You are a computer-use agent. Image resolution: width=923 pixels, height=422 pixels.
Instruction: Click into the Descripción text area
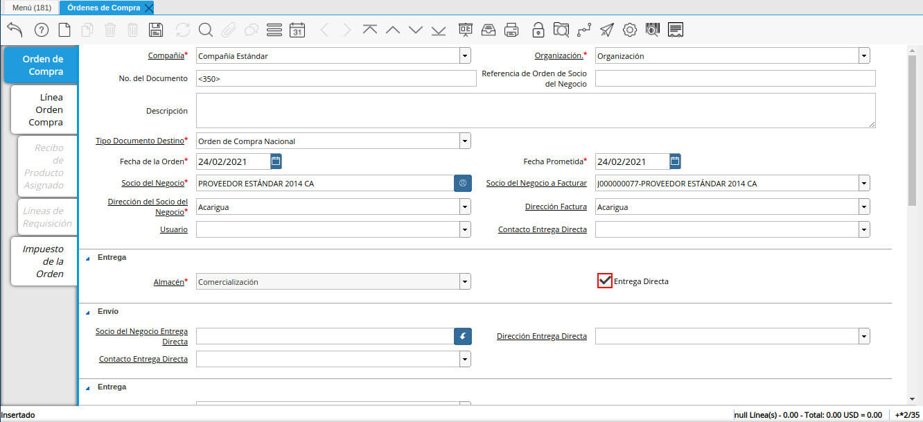(x=535, y=111)
